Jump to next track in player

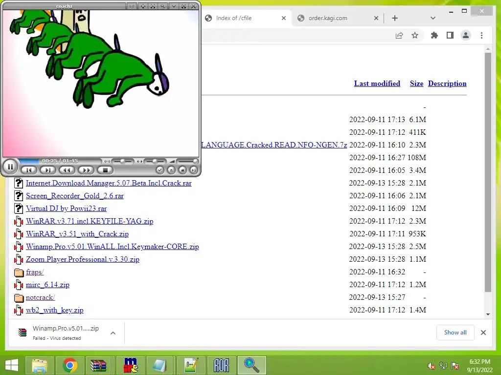tap(48, 170)
